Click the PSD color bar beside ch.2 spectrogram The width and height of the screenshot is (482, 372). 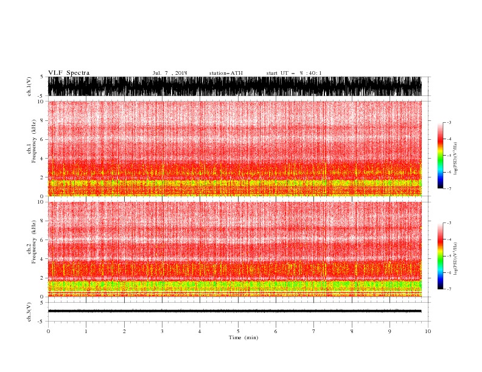pos(441,256)
